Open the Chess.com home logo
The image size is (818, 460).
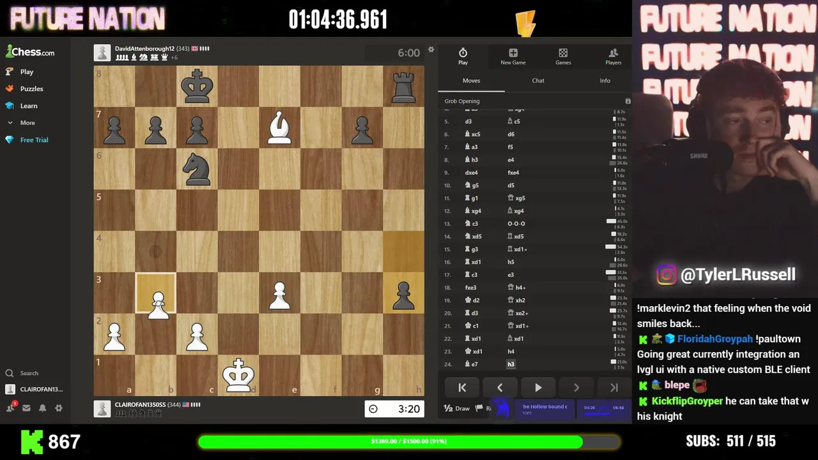point(30,52)
